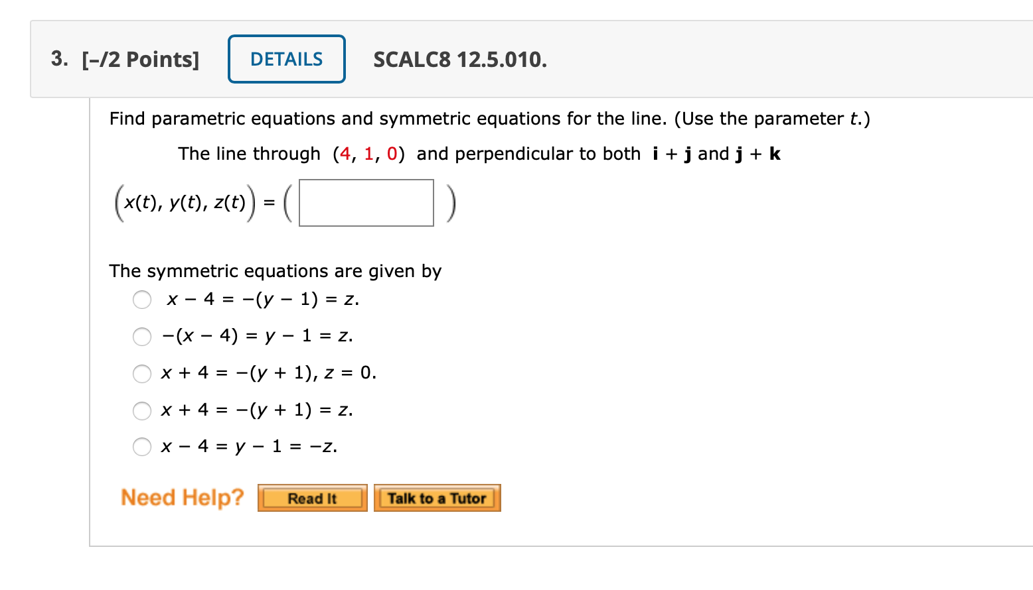Click equation text x − 4 = y − 1 = −z
Image resolution: width=1033 pixels, height=590 pixels.
click(x=249, y=447)
